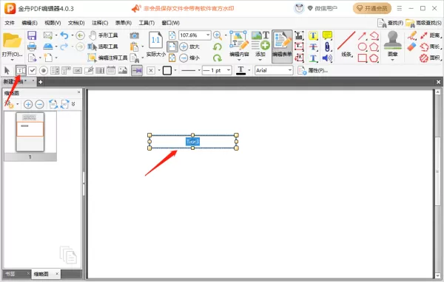Click the Actual Size (实际大小) icon
Viewport: 444px width, 282px height.
click(155, 44)
